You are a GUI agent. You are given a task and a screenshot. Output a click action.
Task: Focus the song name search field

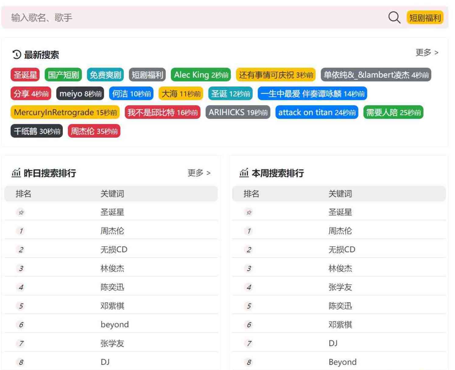(x=195, y=18)
